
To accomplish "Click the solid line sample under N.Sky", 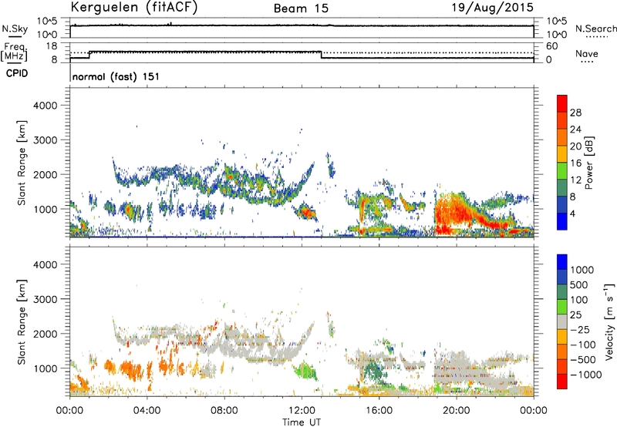I will pyautogui.click(x=15, y=37).
